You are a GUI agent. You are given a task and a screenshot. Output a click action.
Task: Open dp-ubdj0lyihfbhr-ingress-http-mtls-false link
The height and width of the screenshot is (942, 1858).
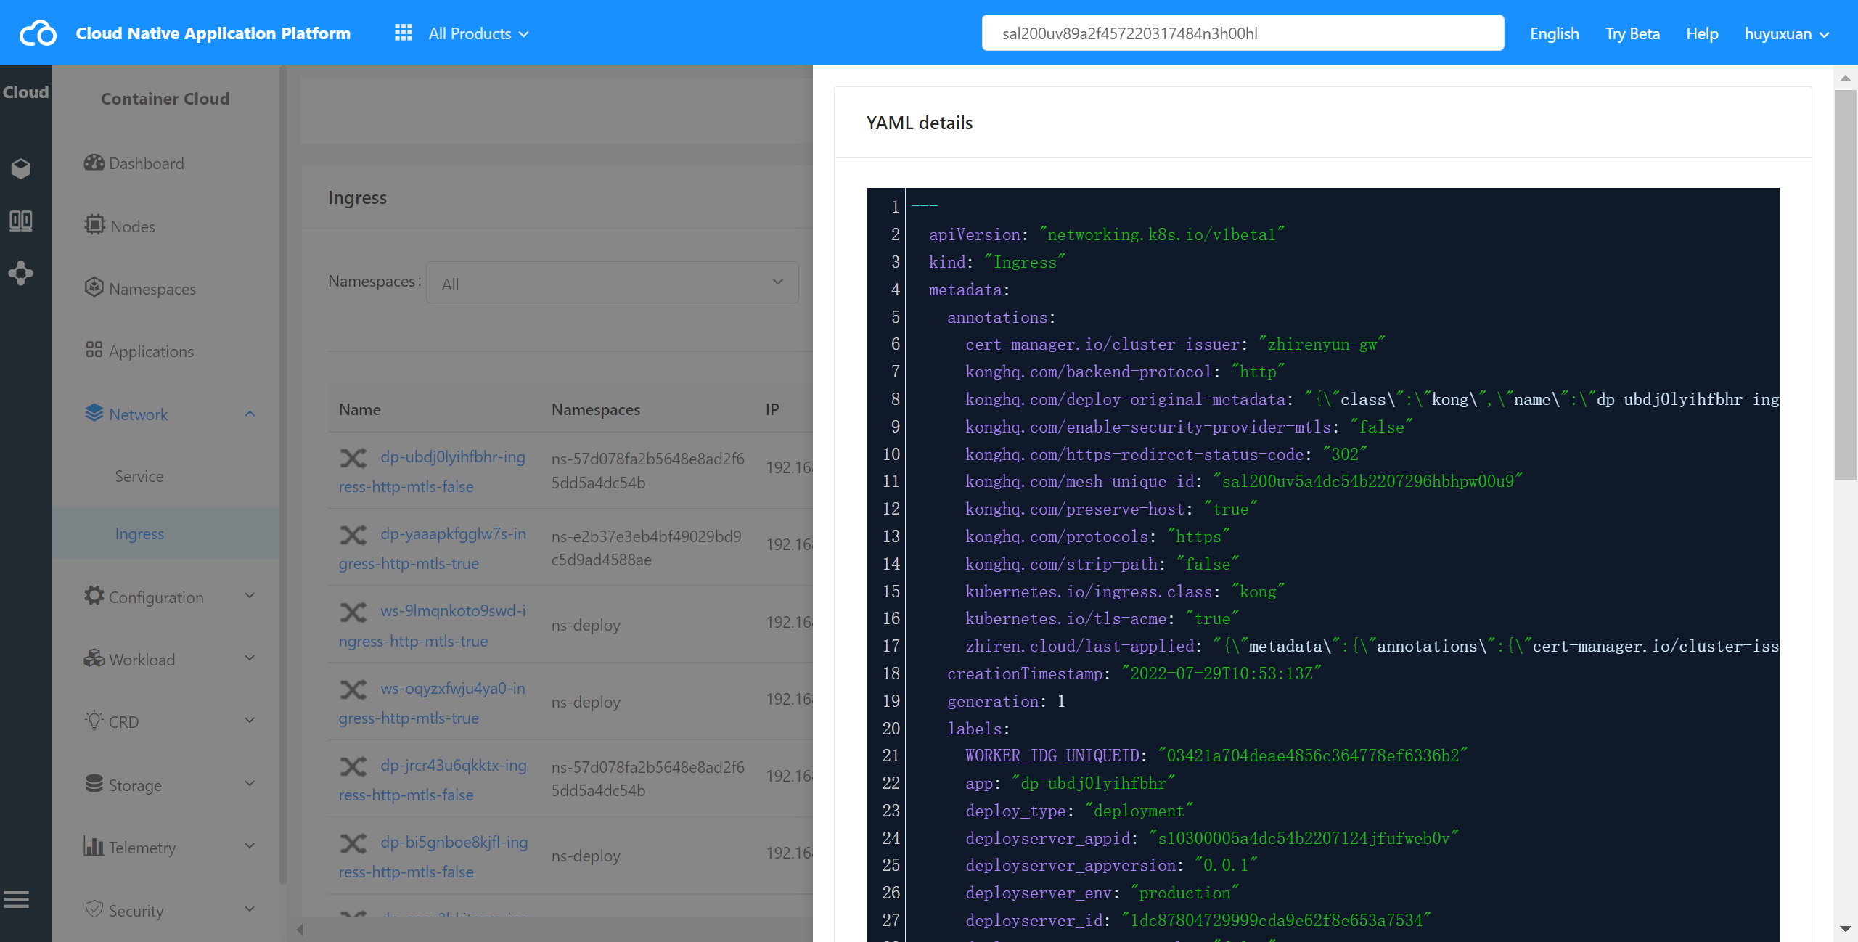[x=432, y=472]
